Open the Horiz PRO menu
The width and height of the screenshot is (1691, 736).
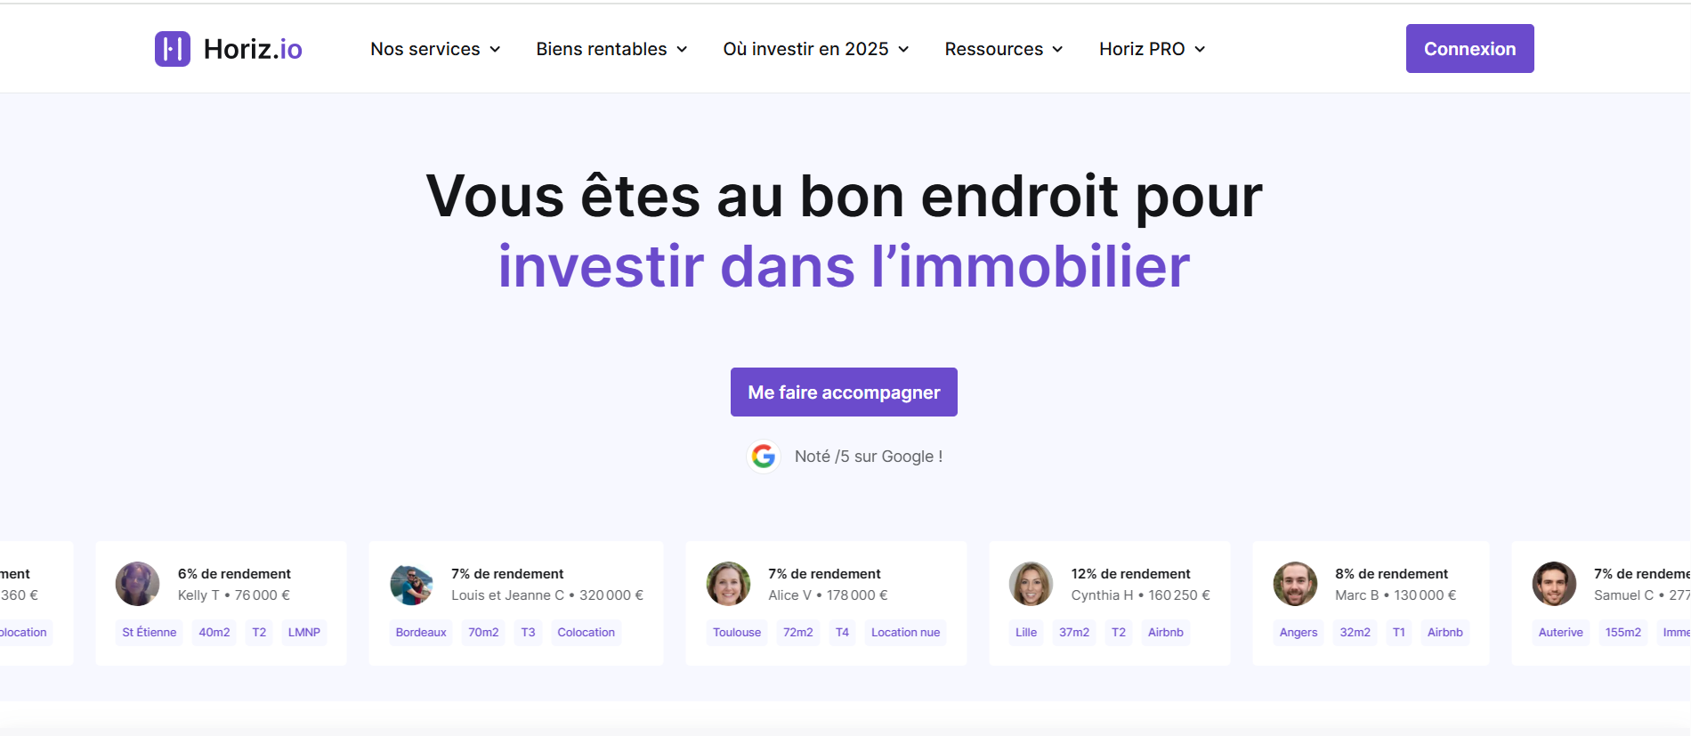(x=1153, y=49)
